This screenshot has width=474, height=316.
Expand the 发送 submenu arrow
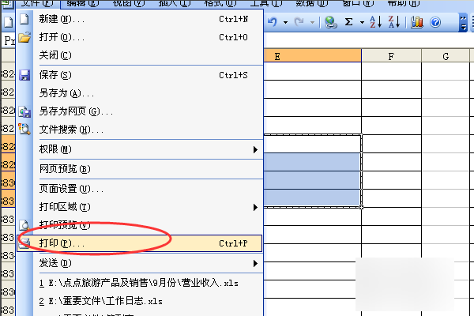(x=255, y=264)
